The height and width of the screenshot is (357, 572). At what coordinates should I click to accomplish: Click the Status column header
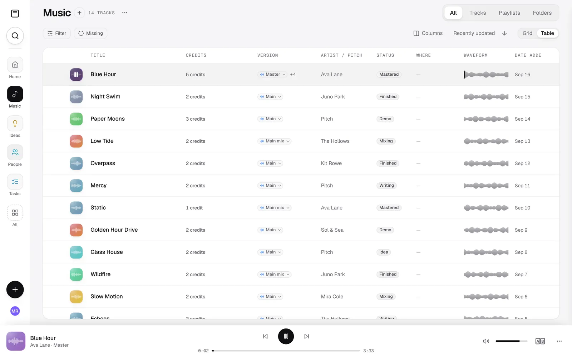(385, 55)
